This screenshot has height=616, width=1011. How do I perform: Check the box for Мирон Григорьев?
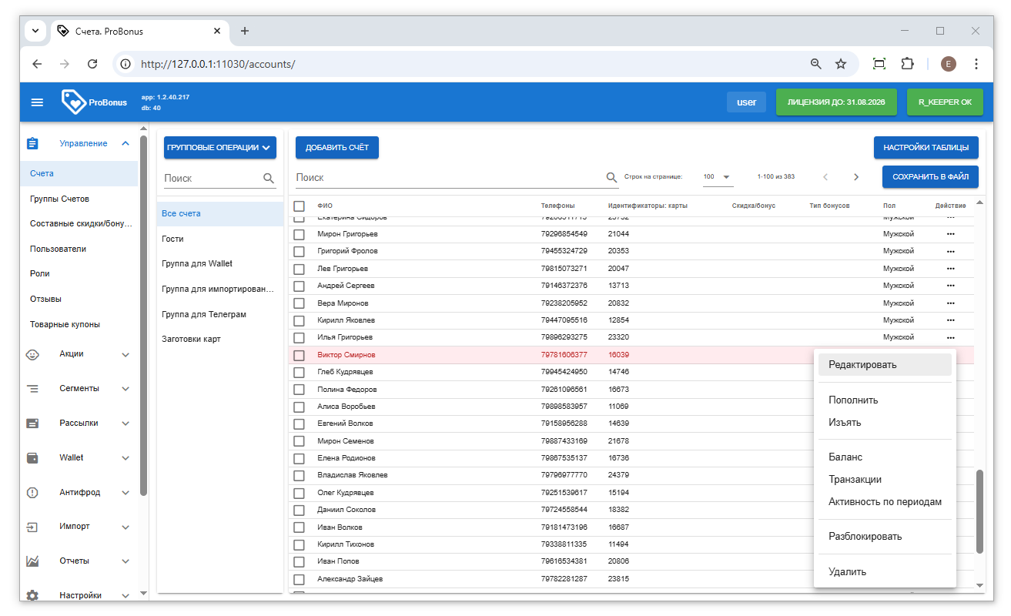(299, 234)
